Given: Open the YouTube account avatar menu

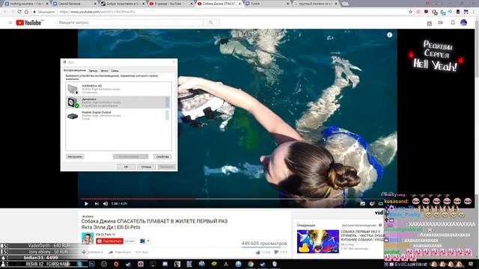Looking at the screenshot, I should [x=463, y=22].
